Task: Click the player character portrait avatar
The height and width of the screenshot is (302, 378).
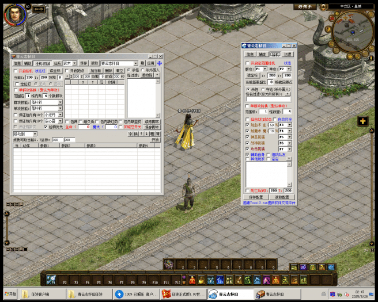Action: pos(14,14)
